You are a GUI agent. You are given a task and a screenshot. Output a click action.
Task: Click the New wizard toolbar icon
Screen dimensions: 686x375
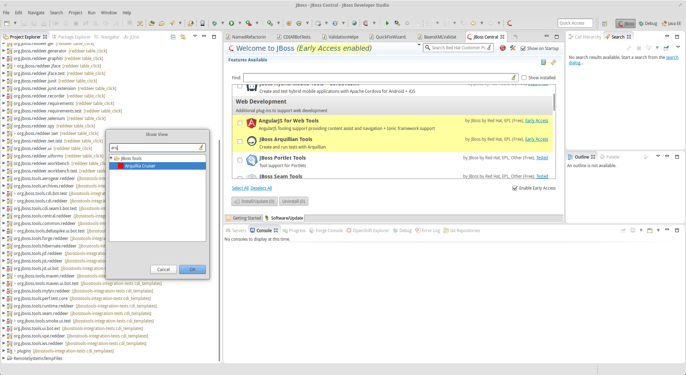click(x=7, y=23)
